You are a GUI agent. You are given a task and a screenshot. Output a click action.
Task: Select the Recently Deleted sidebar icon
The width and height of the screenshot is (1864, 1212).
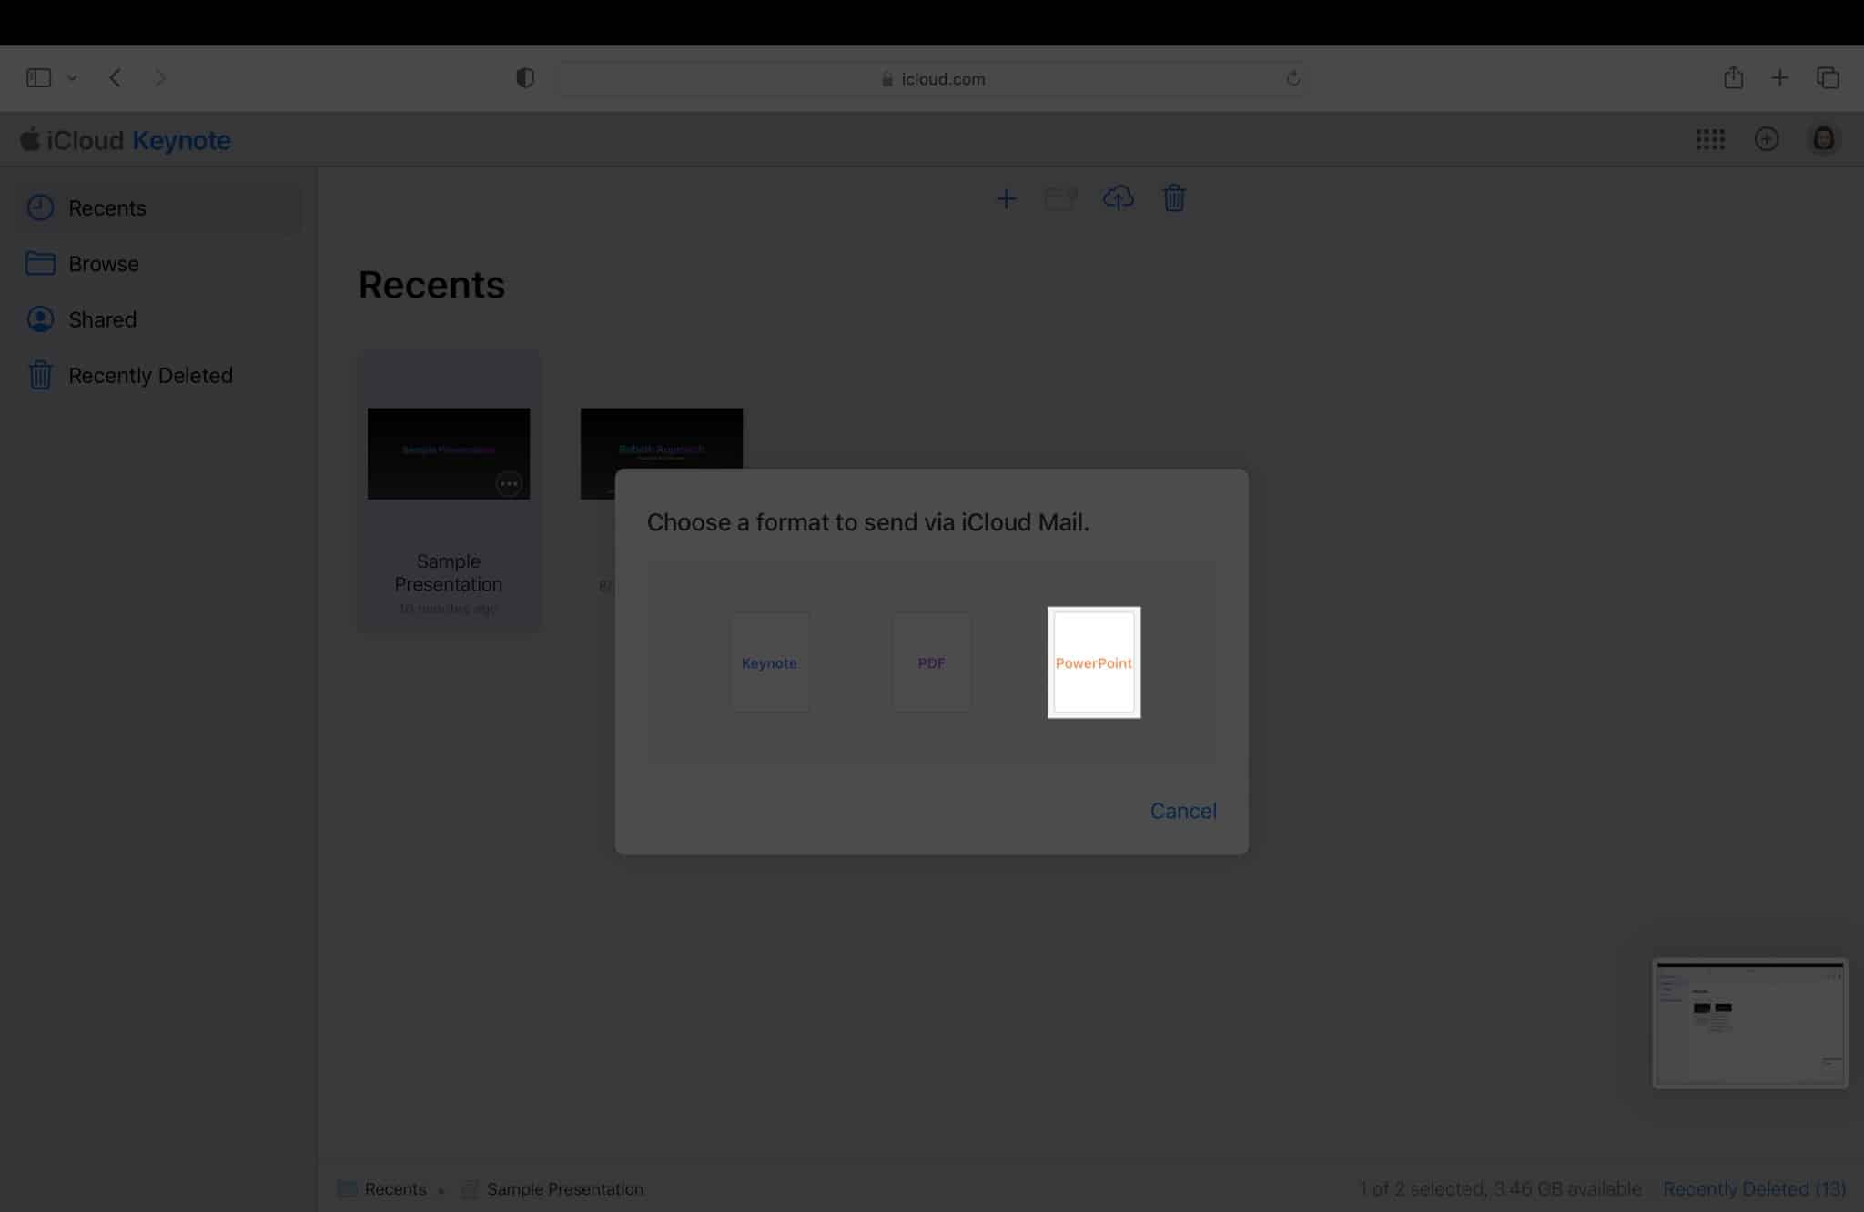coord(39,375)
